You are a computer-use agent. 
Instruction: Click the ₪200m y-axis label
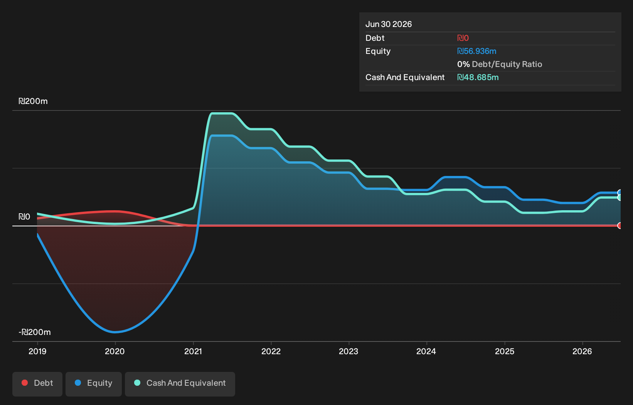33,101
